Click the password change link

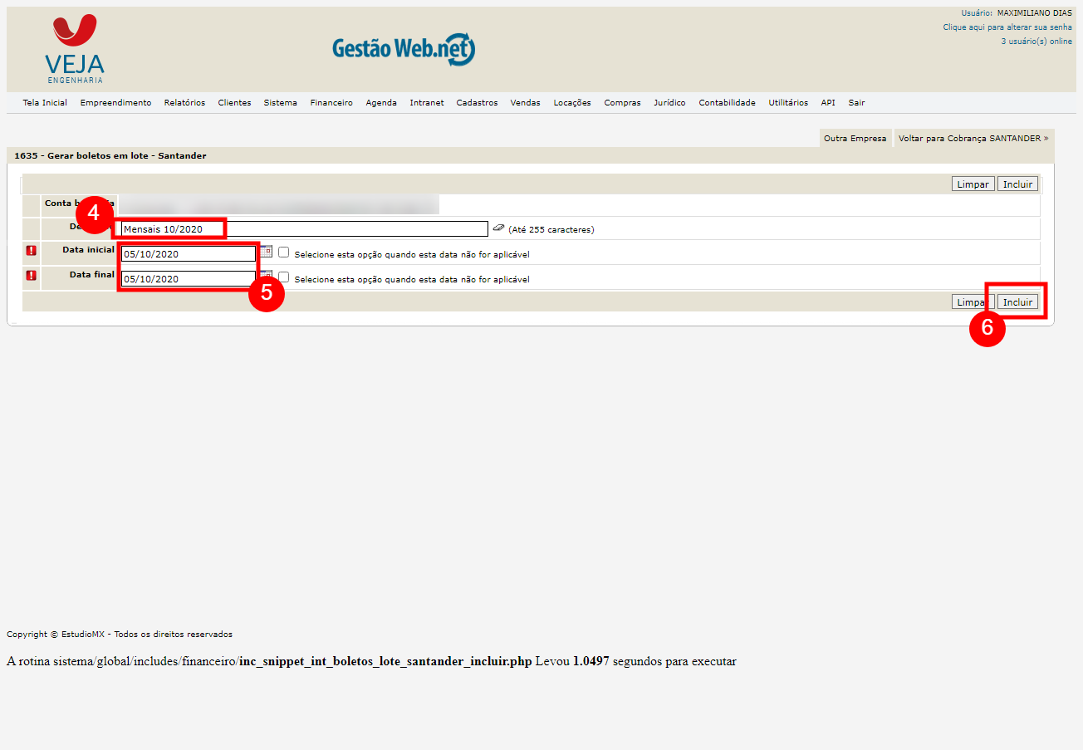[1007, 27]
